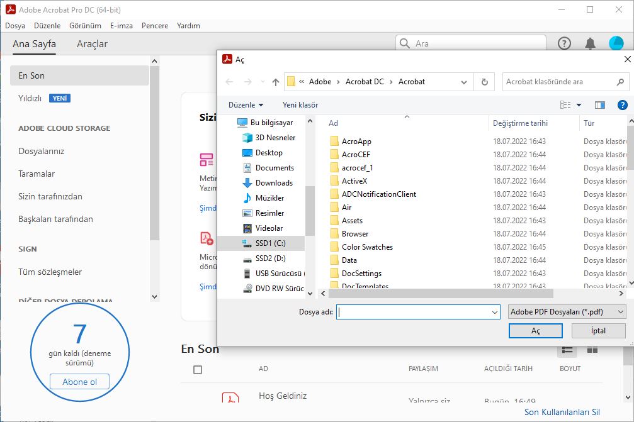Screen dimensions: 634x422
Task: Select the AcroCEF folder icon
Action: point(334,154)
